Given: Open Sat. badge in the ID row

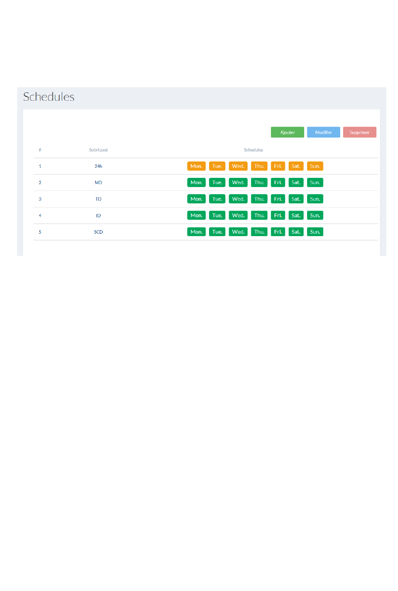Looking at the screenshot, I should 296,215.
